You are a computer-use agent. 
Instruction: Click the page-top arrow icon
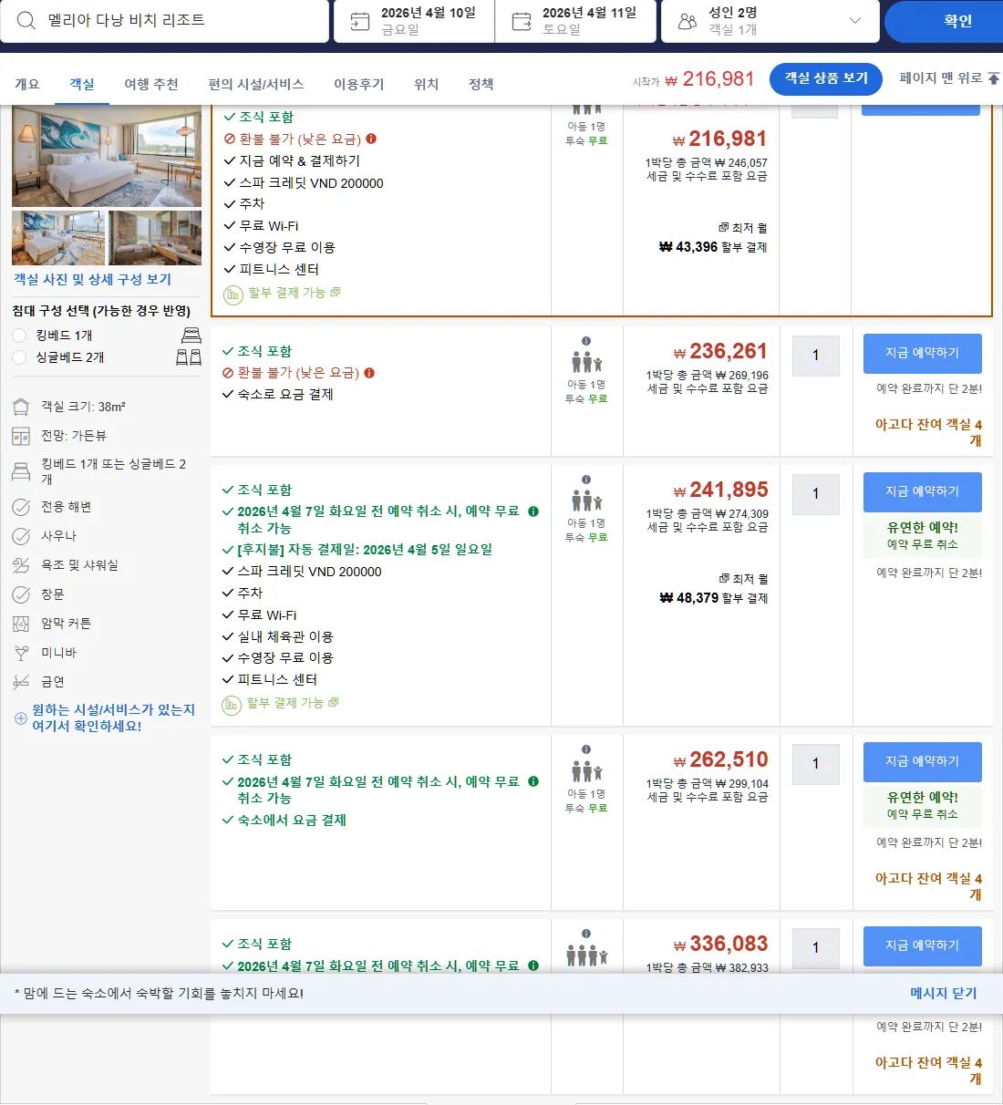[994, 78]
